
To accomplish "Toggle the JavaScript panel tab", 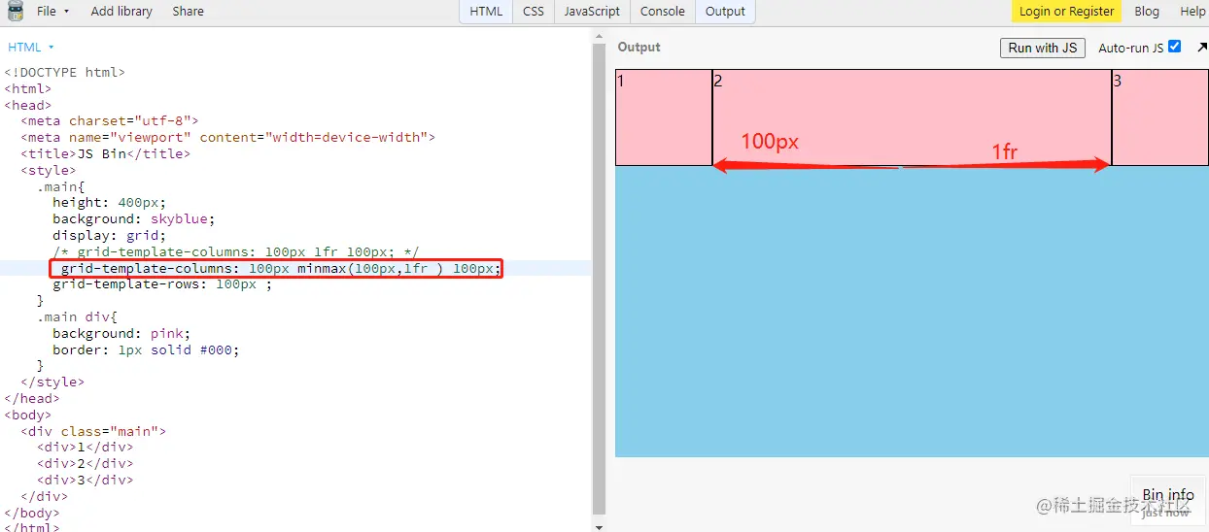I will pos(592,12).
